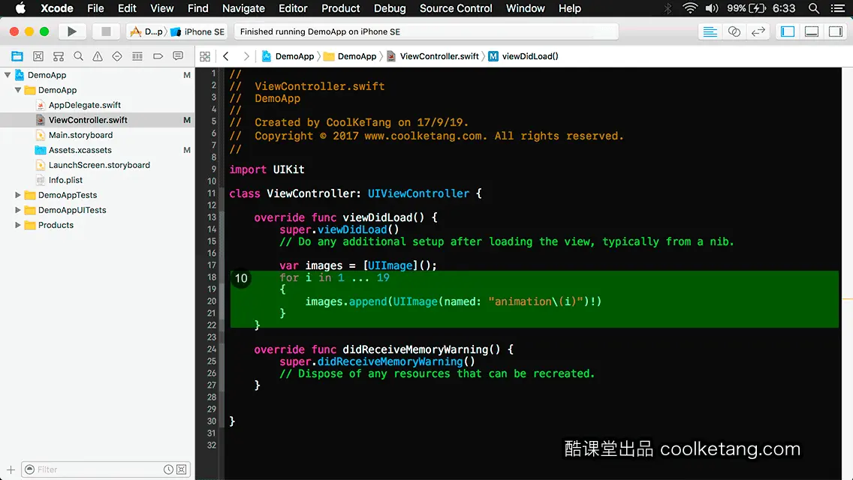This screenshot has width=853, height=480.
Task: Add a new file with plus button
Action: [x=11, y=469]
